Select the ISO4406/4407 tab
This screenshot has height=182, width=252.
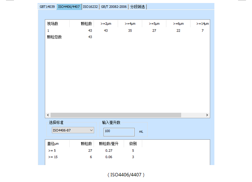point(69,7)
